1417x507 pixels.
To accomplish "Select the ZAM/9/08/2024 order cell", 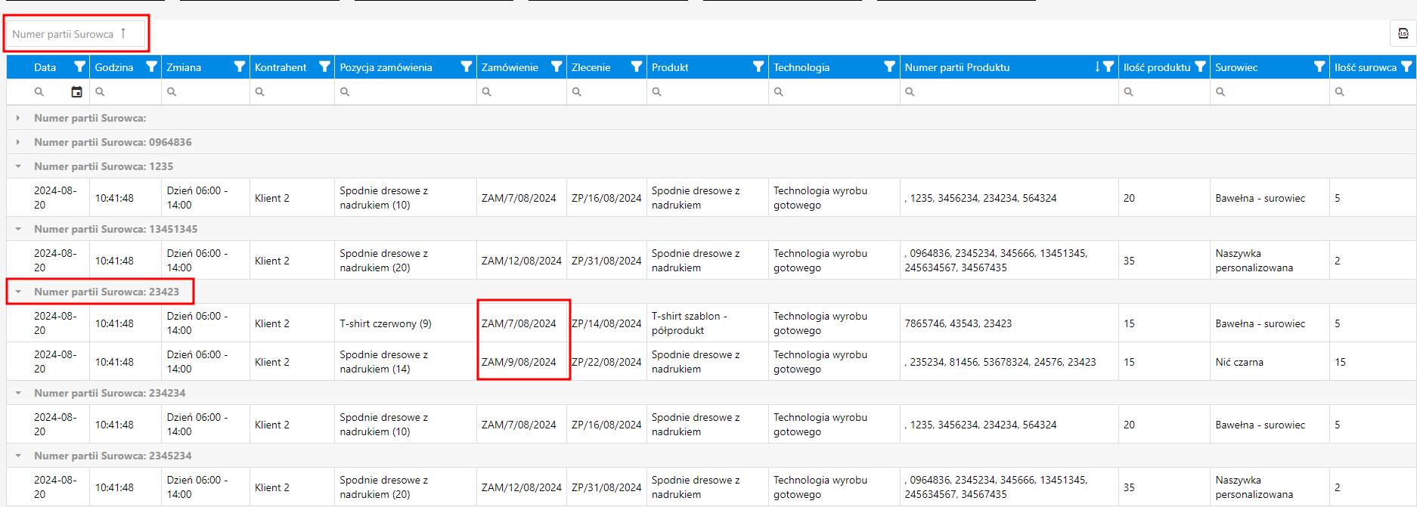I will pyautogui.click(x=519, y=362).
